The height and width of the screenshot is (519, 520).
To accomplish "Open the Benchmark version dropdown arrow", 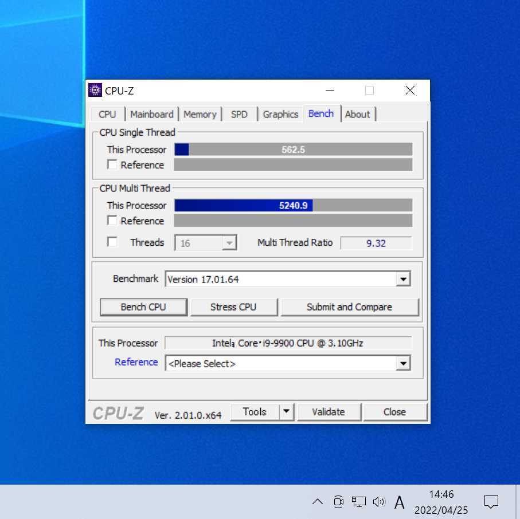I will coord(403,279).
